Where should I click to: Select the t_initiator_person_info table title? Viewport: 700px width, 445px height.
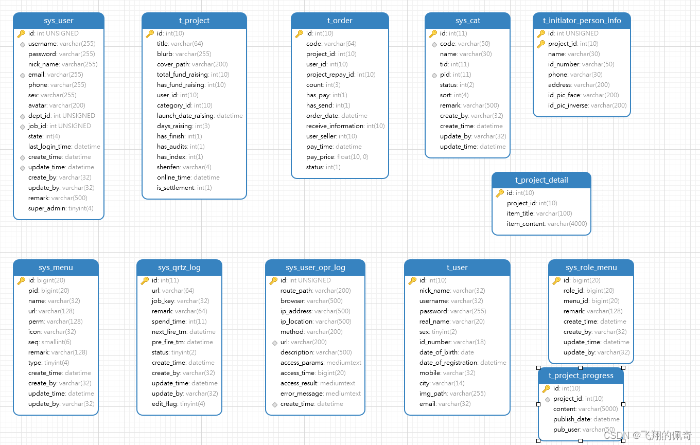(582, 21)
